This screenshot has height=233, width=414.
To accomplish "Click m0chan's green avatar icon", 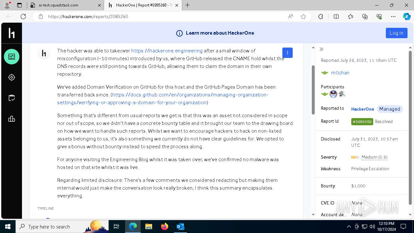I will point(325,73).
